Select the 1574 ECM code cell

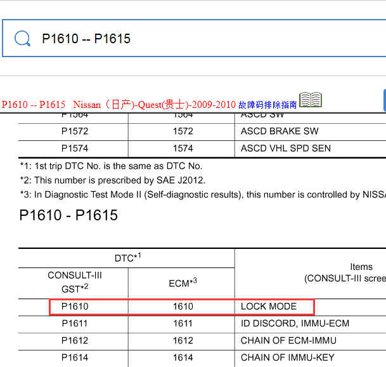coord(183,149)
